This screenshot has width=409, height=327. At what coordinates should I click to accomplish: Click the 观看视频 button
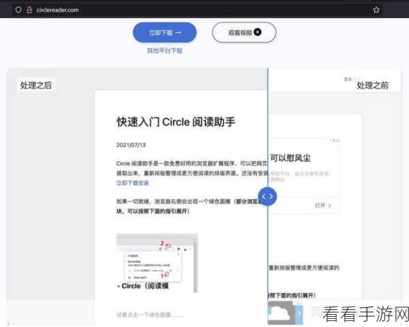(244, 32)
